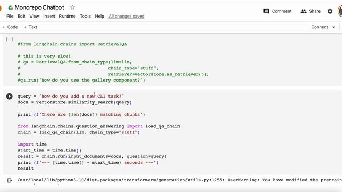The width and height of the screenshot is (342, 192).
Task: Open the Runtime menu
Action: click(67, 16)
